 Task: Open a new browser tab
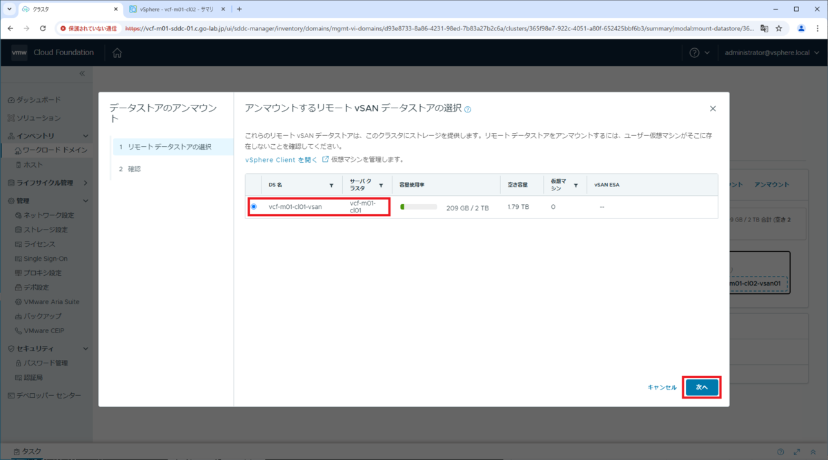click(239, 10)
